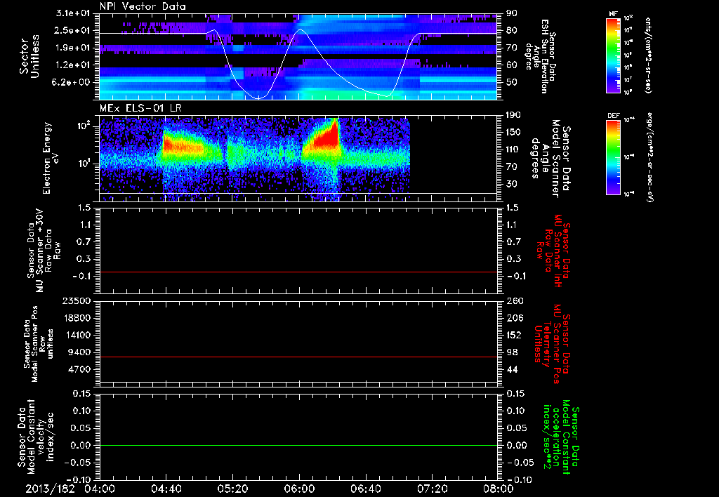Click the DEF color scale bar
Image resolution: width=719 pixels, height=497 pixels.
(x=612, y=157)
